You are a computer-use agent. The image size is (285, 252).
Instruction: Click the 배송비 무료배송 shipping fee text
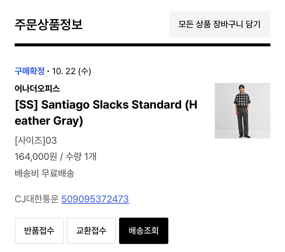(44, 173)
